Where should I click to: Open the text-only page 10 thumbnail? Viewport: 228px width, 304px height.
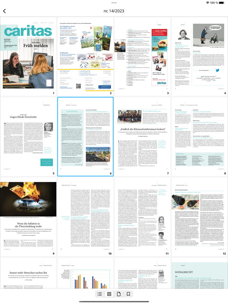[x=85, y=217]
